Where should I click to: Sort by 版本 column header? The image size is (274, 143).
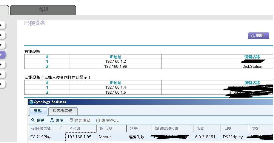pyautogui.click(x=207, y=128)
